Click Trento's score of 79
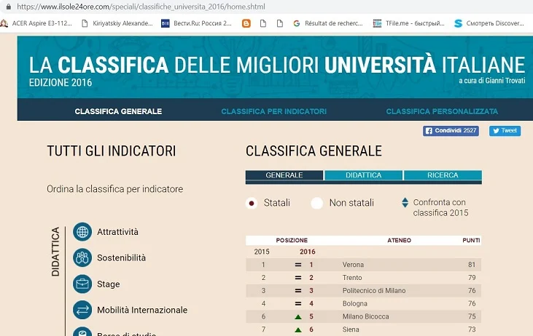Image resolution: width=533 pixels, height=336 pixels. (472, 278)
